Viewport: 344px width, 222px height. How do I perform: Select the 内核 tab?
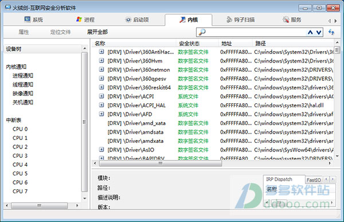pos(189,20)
